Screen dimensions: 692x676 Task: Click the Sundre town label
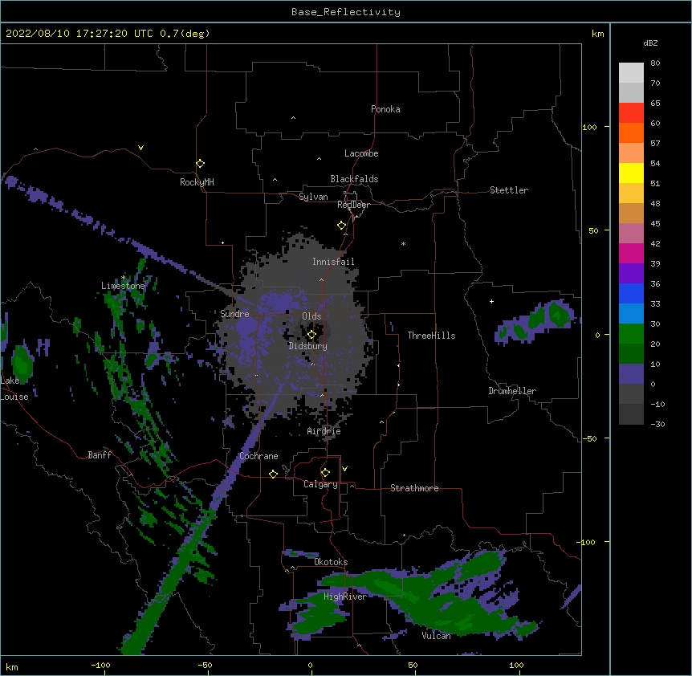point(234,314)
